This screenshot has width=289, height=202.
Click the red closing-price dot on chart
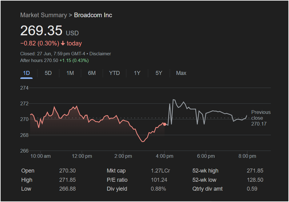tap(164, 124)
